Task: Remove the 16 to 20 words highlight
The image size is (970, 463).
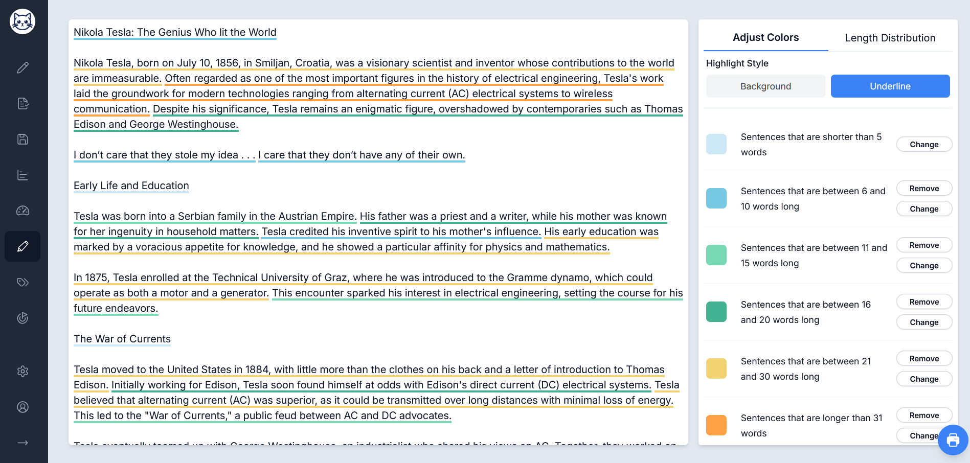Action: tap(924, 302)
